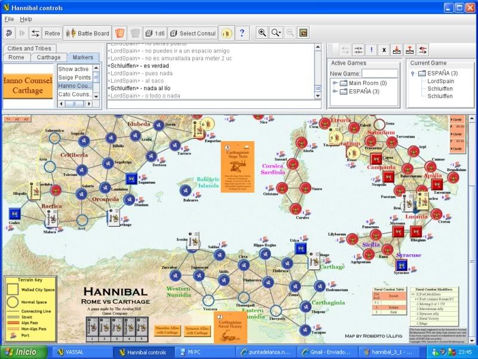
Task: Switch to the Carthage tab
Action: coord(48,57)
